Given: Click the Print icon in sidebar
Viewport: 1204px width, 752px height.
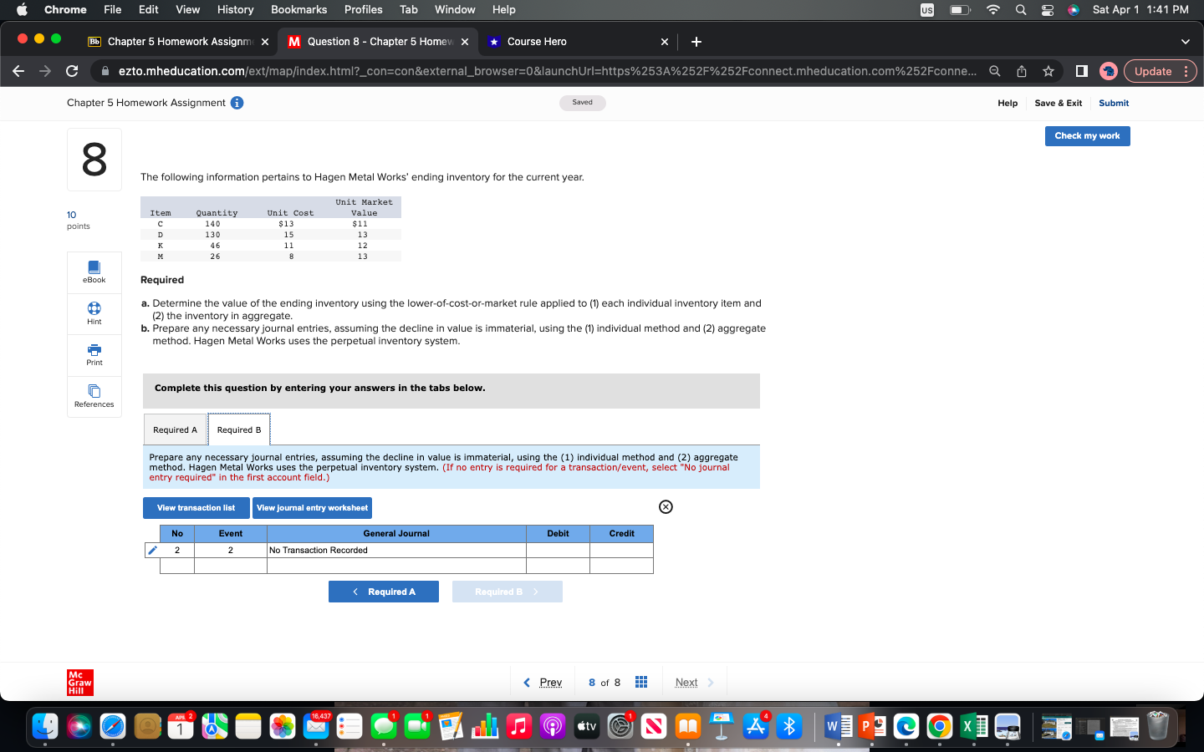Looking at the screenshot, I should (94, 355).
